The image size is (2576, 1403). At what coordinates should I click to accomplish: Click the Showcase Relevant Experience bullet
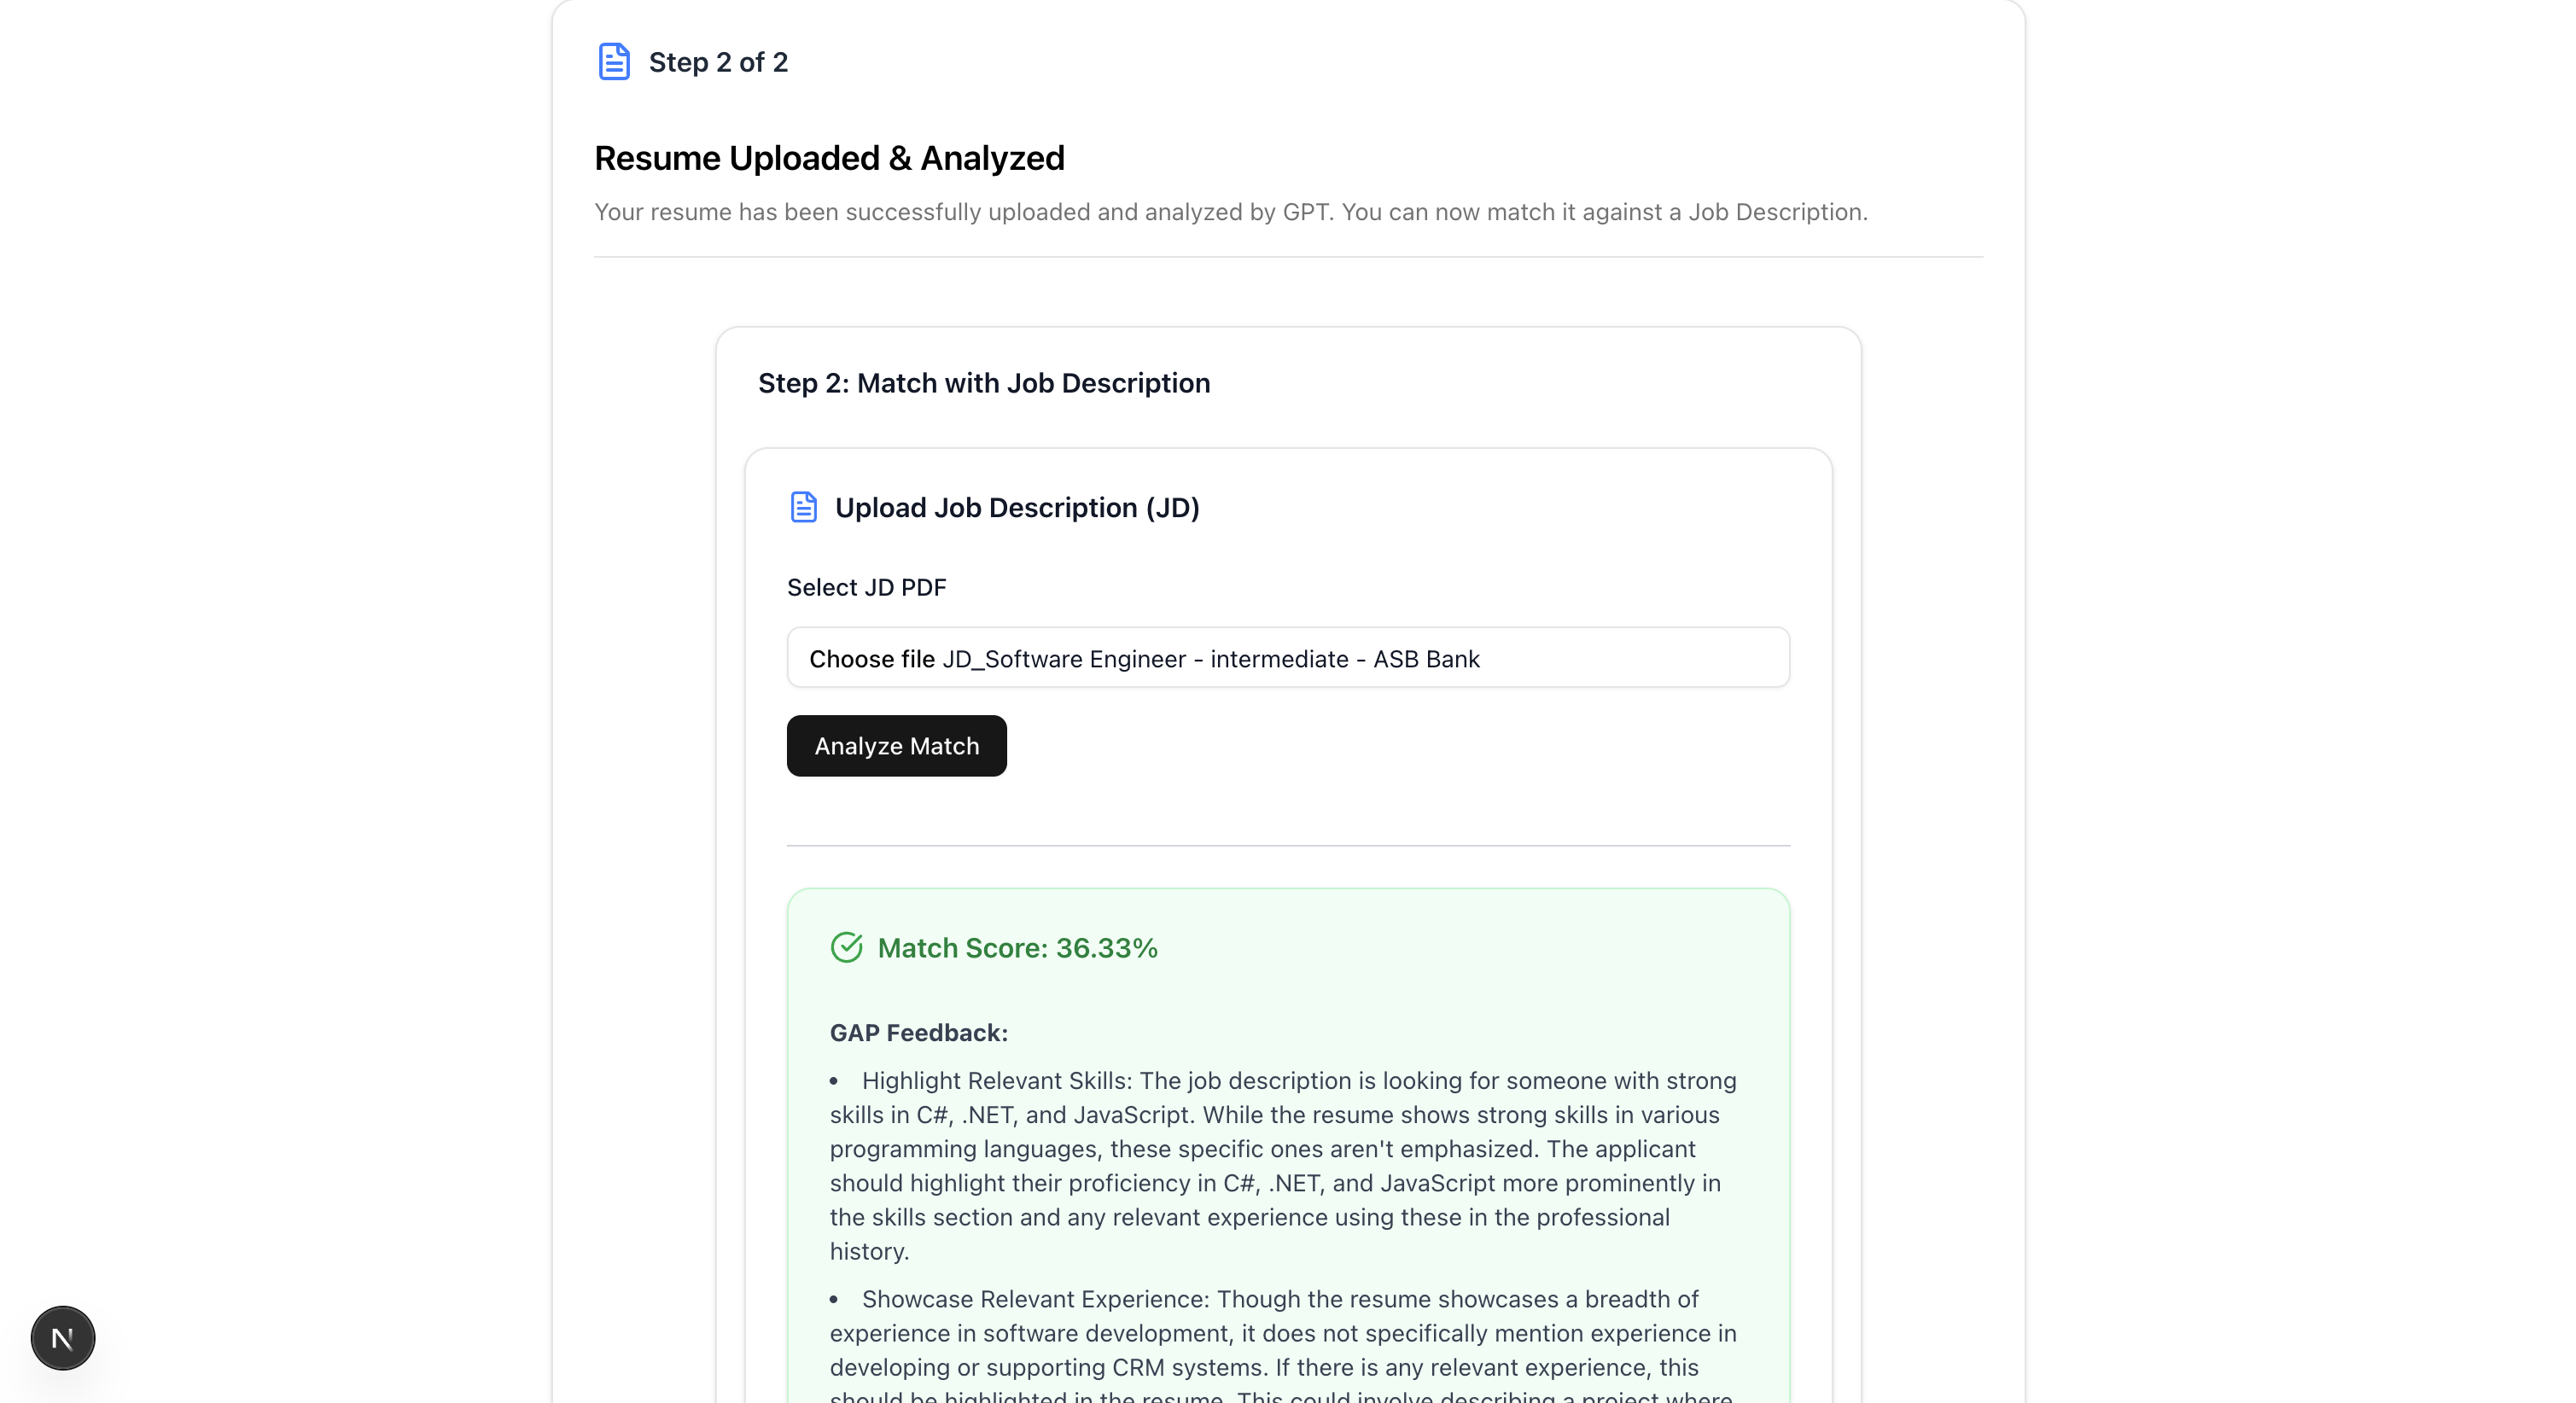point(1280,1333)
